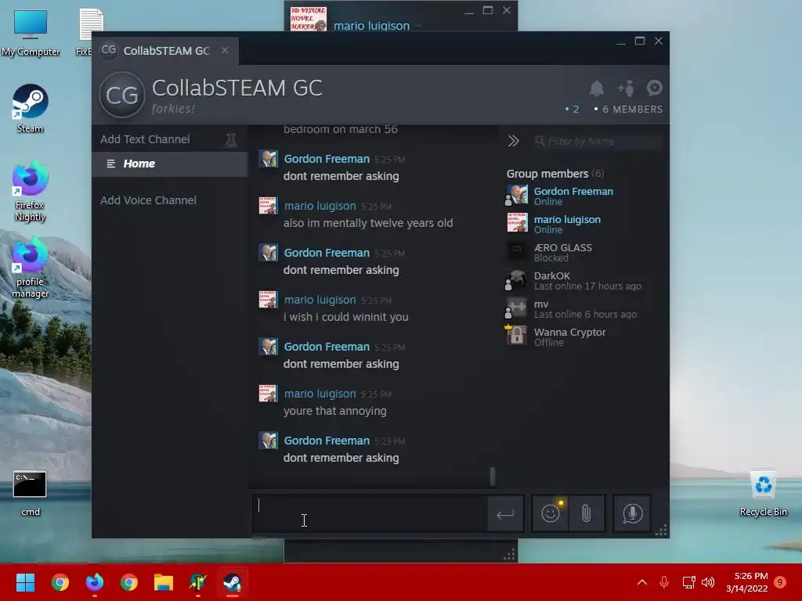Close the CollabSTEAM GC tab
Screen dimensions: 802x601
[225, 50]
